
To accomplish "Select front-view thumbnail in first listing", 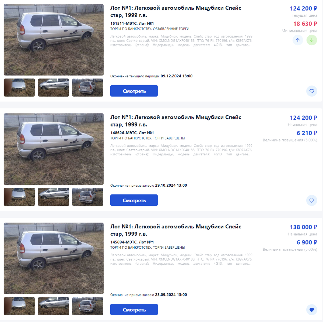I will (19, 88).
